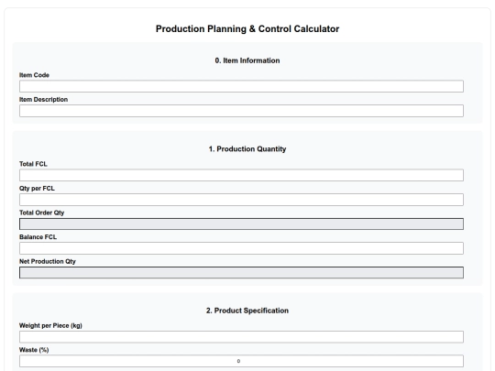Viewport: 495px width, 371px height.
Task: Click the 'Qty per FCL' label text
Action: tap(37, 189)
